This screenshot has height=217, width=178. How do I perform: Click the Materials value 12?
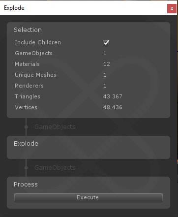pos(107,64)
